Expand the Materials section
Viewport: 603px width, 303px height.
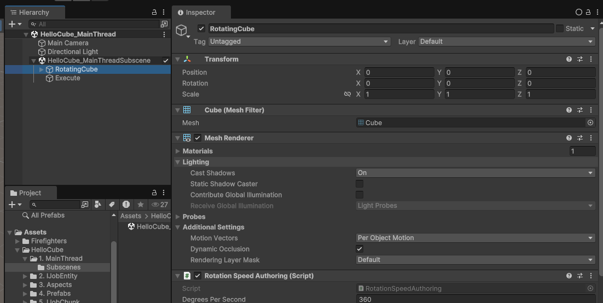click(178, 151)
